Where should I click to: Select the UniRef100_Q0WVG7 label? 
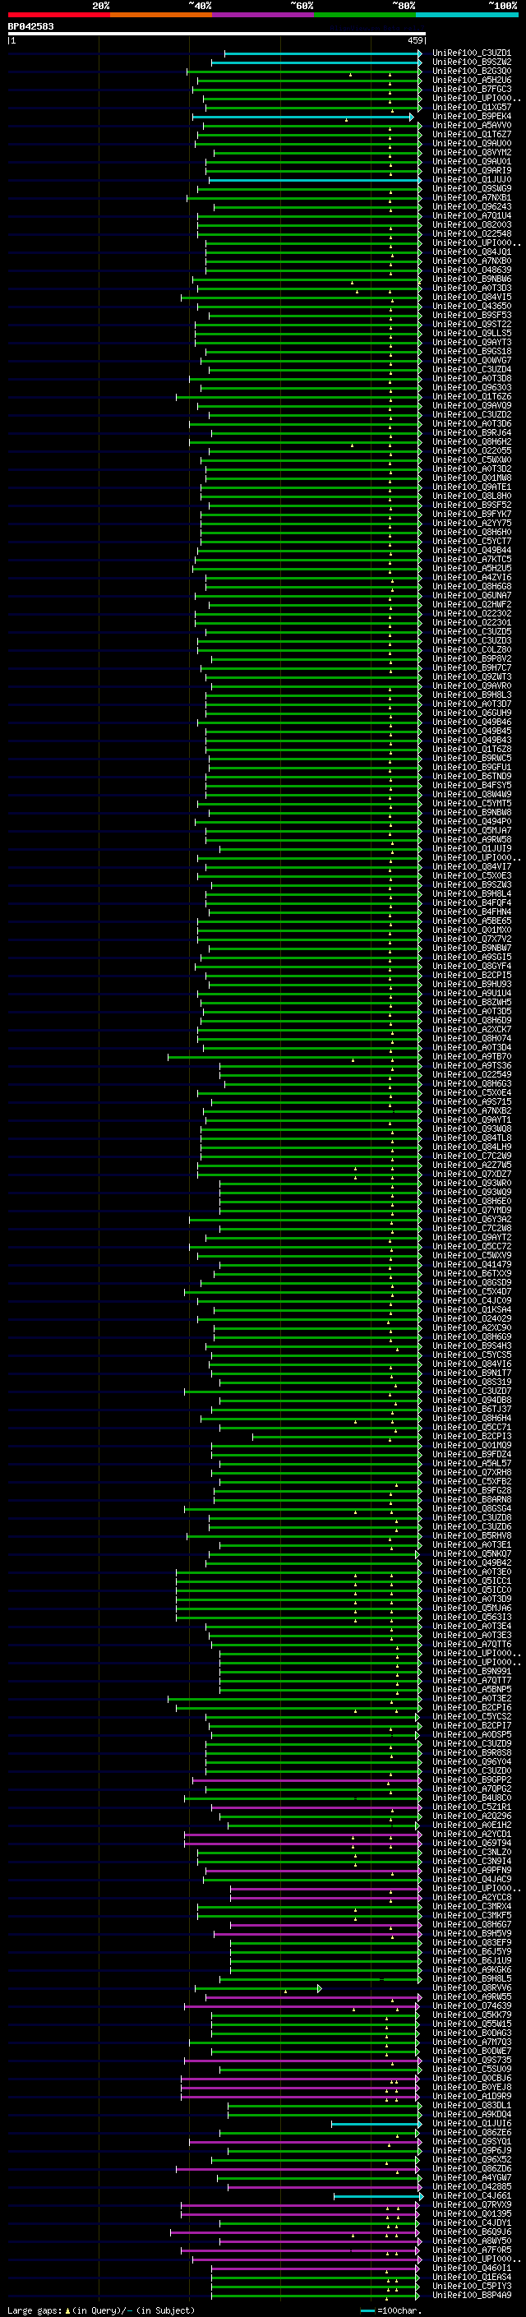[472, 361]
